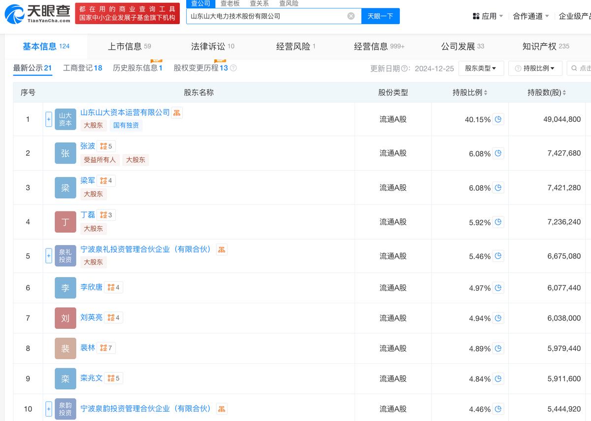
Task: Switch to 基本信息 tab
Action: (46, 46)
